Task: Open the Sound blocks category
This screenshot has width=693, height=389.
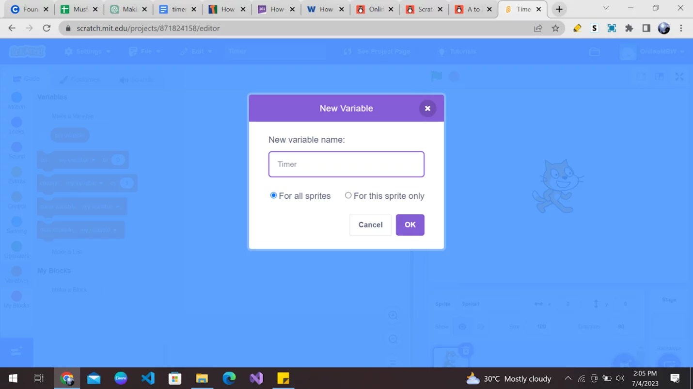Action: (16, 148)
